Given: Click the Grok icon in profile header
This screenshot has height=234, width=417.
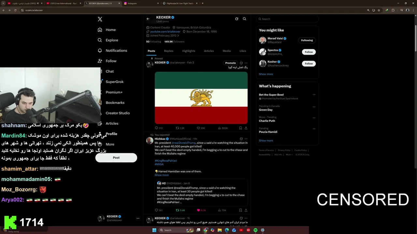Looking at the screenshot, I should tap(237, 19).
